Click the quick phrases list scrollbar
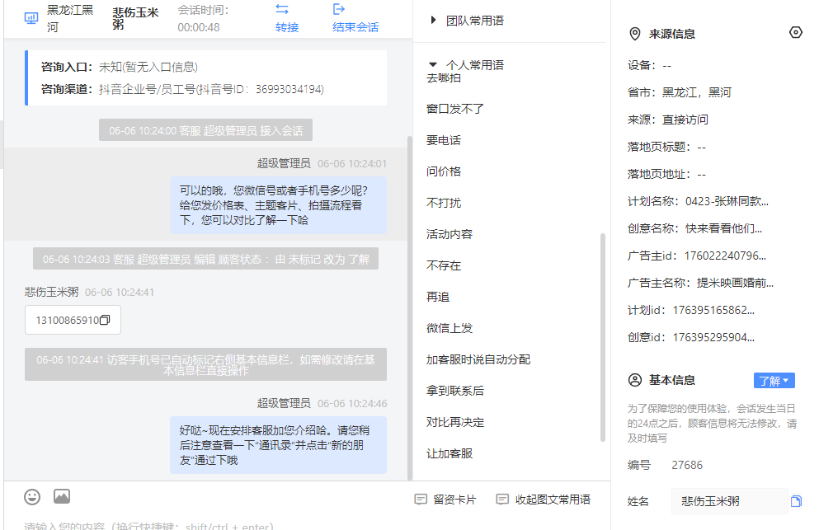Screen dimensions: 819x530 [x=603, y=337]
